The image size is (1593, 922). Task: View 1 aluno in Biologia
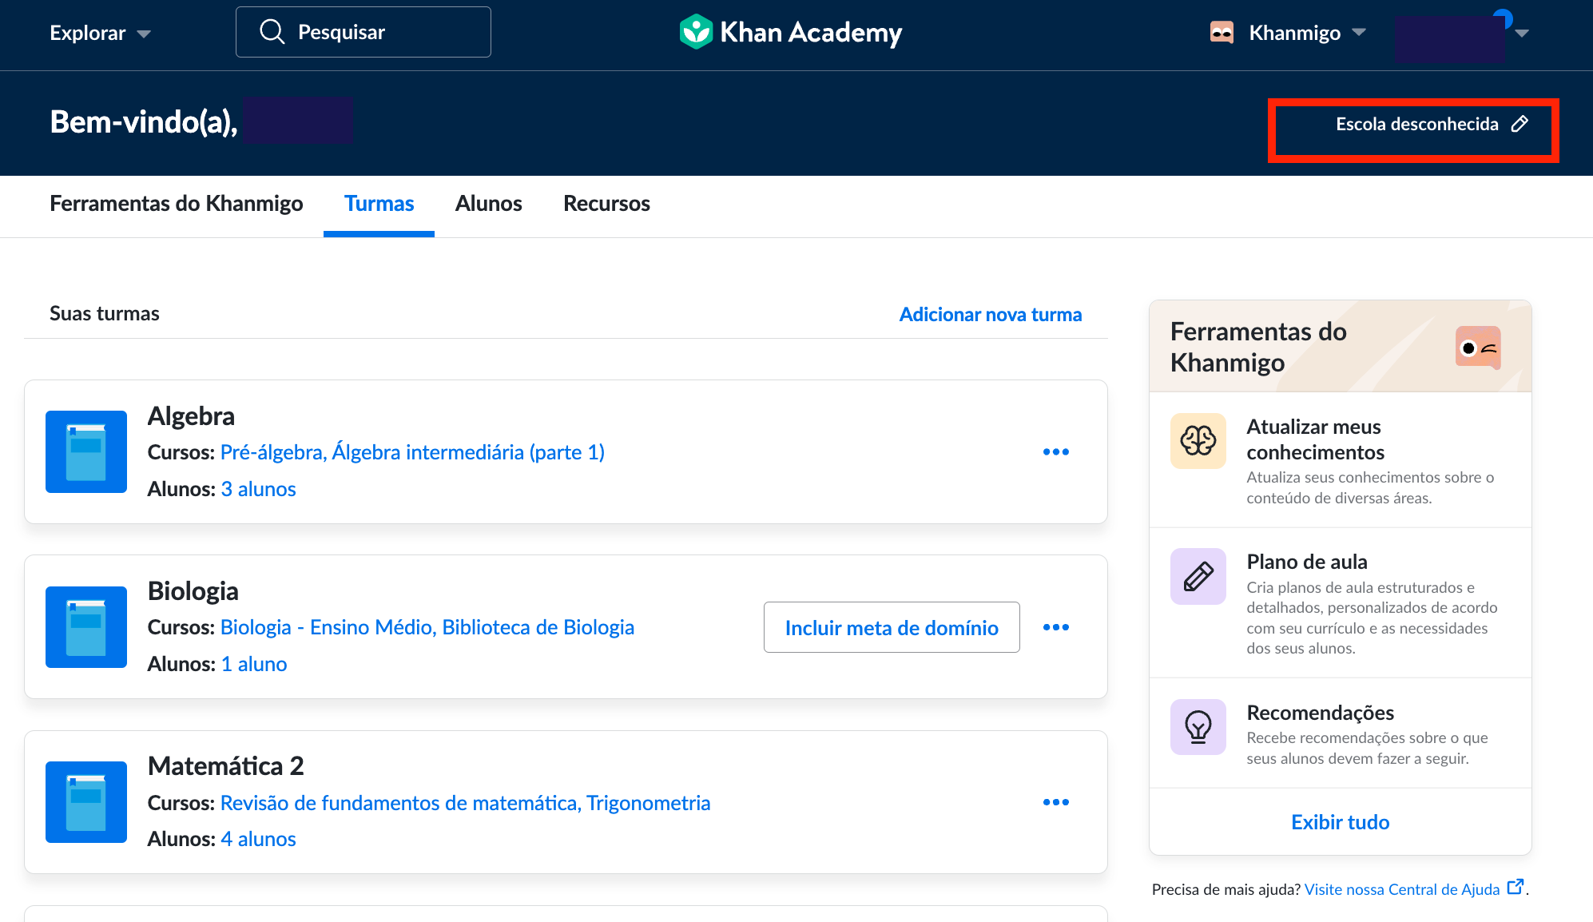(x=254, y=664)
